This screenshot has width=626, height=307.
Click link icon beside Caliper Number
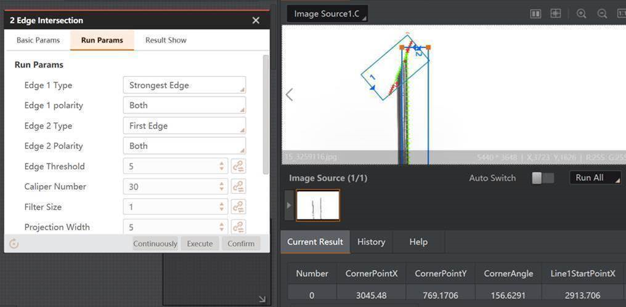pyautogui.click(x=238, y=186)
